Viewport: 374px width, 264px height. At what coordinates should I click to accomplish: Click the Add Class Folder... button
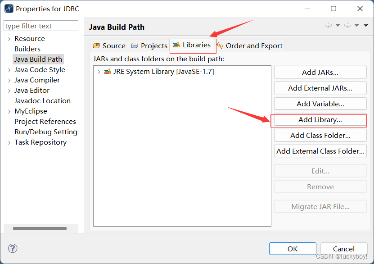click(320, 135)
